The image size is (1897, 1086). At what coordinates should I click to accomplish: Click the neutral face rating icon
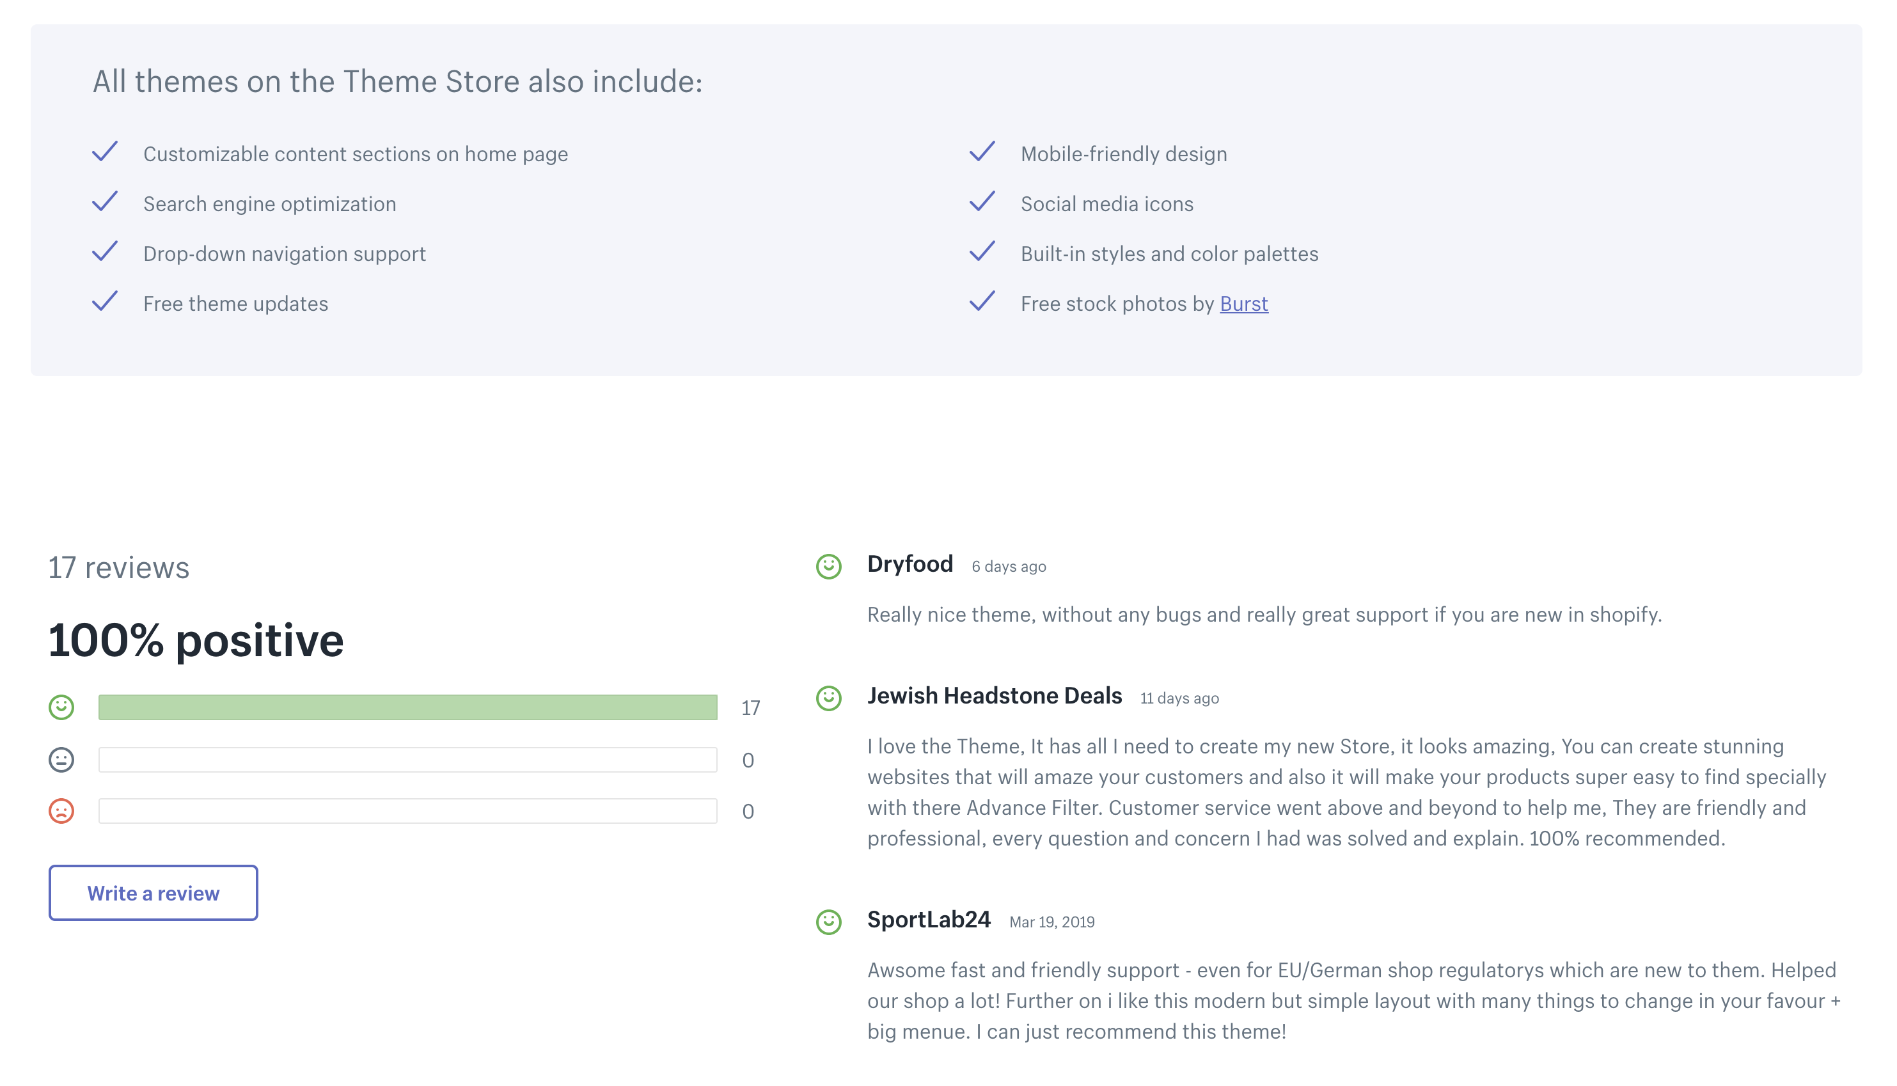point(61,759)
